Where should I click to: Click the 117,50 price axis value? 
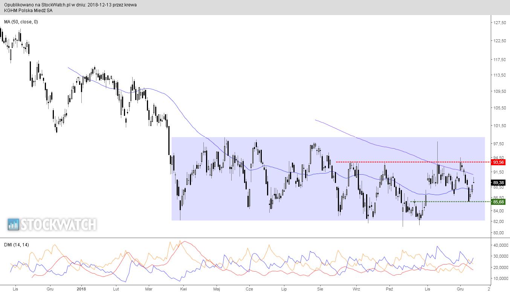[x=500, y=60]
